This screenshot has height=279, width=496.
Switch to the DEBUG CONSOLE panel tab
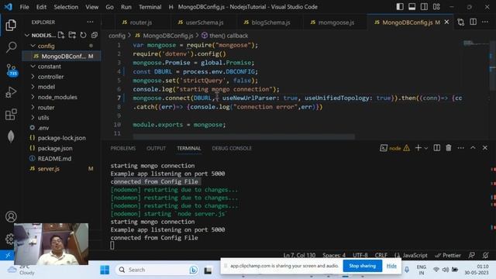[232, 148]
